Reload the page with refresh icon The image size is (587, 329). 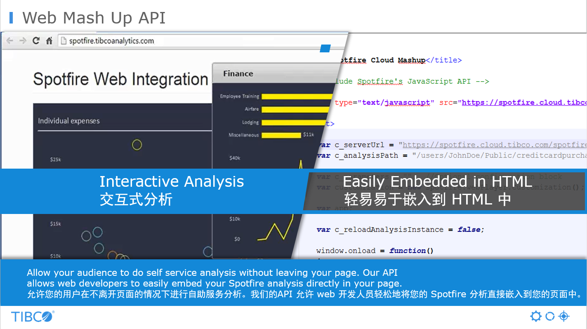pyautogui.click(x=36, y=41)
